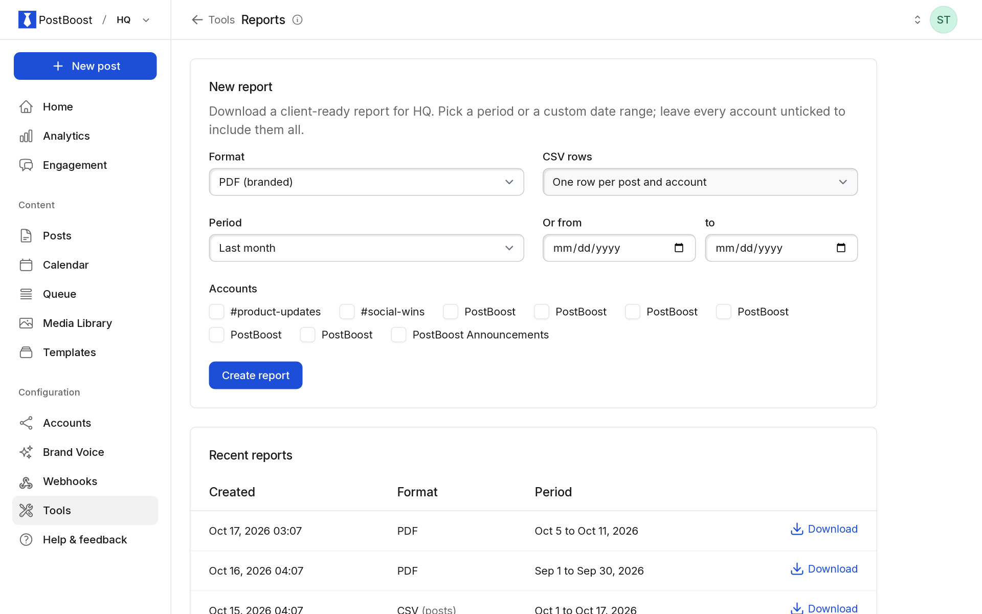Go to Analytics in the sidebar
982x614 pixels.
point(85,136)
